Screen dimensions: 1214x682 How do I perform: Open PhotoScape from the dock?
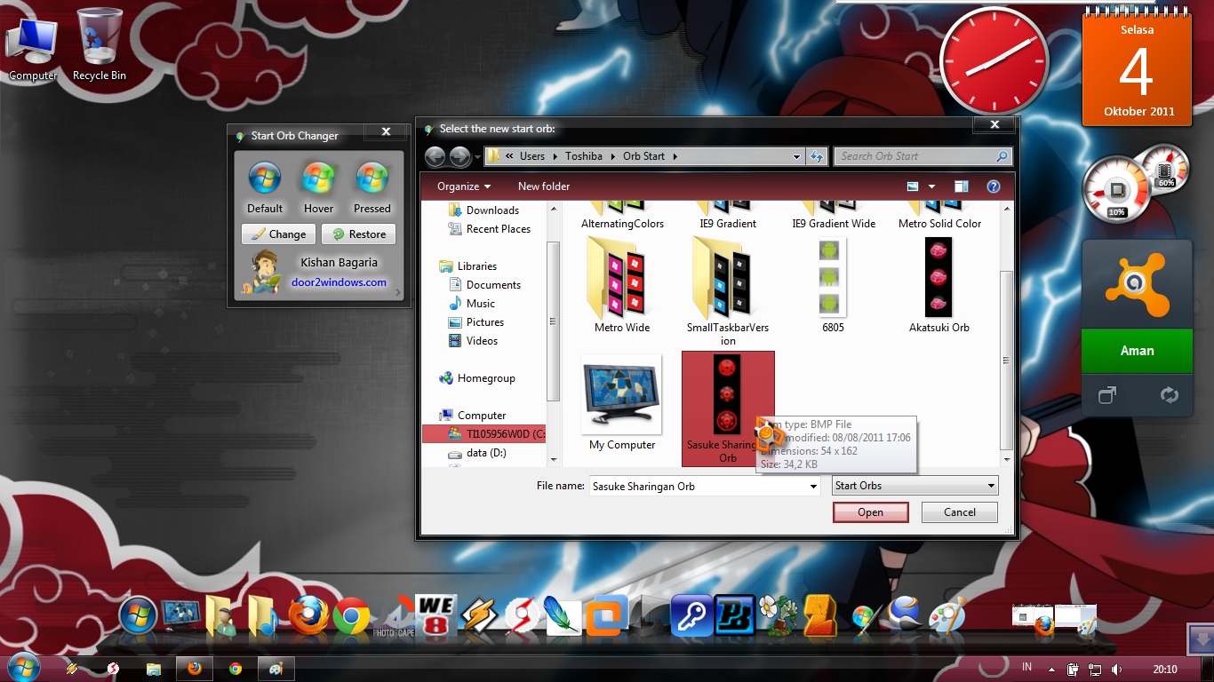click(395, 617)
